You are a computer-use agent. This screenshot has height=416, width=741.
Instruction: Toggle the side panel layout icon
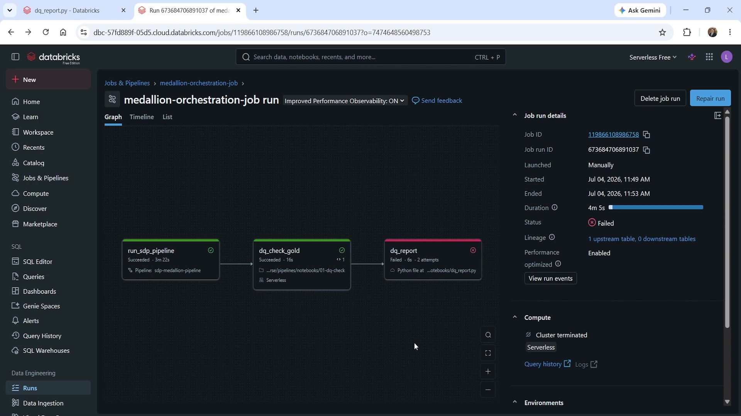click(717, 116)
